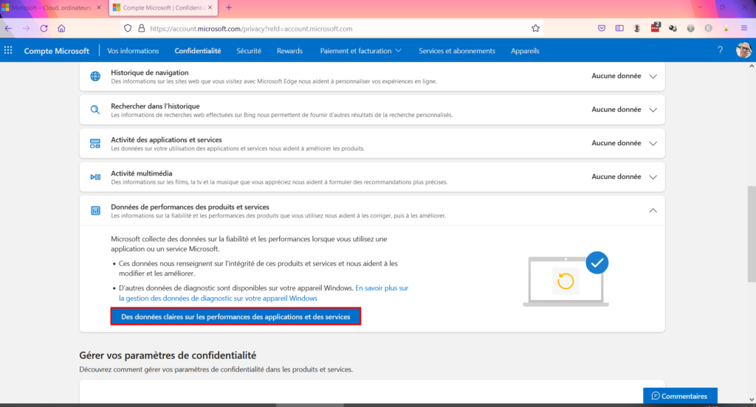The width and height of the screenshot is (756, 407).
Task: Switch to the Microsoft – Cloud tab
Action: (52, 7)
